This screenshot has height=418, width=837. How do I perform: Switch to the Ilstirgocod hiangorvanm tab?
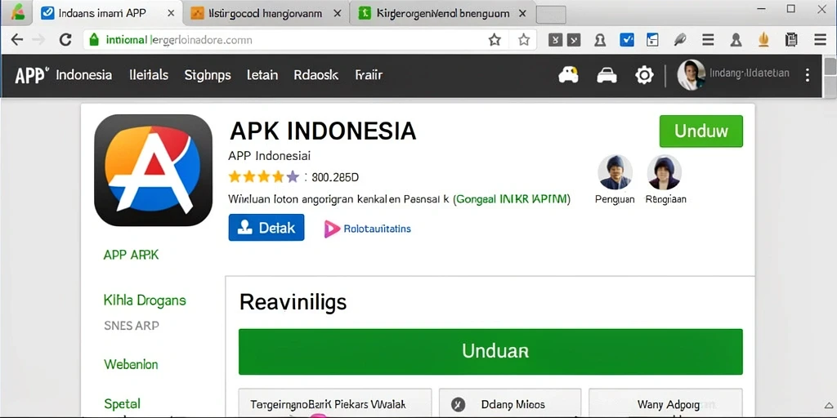click(266, 13)
